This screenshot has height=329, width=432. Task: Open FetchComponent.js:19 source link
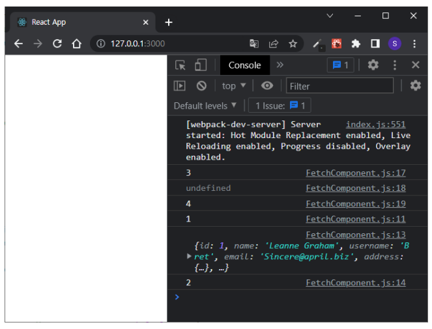pyautogui.click(x=356, y=204)
